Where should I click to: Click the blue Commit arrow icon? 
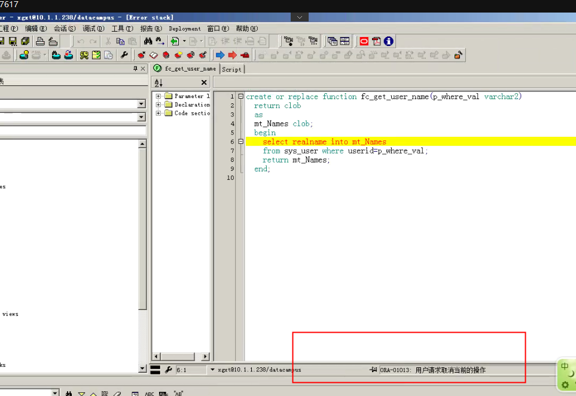[220, 55]
